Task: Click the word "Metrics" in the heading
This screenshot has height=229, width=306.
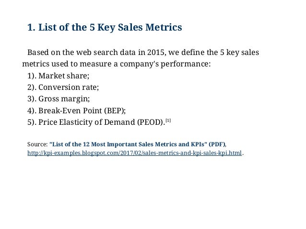Action: click(164, 27)
